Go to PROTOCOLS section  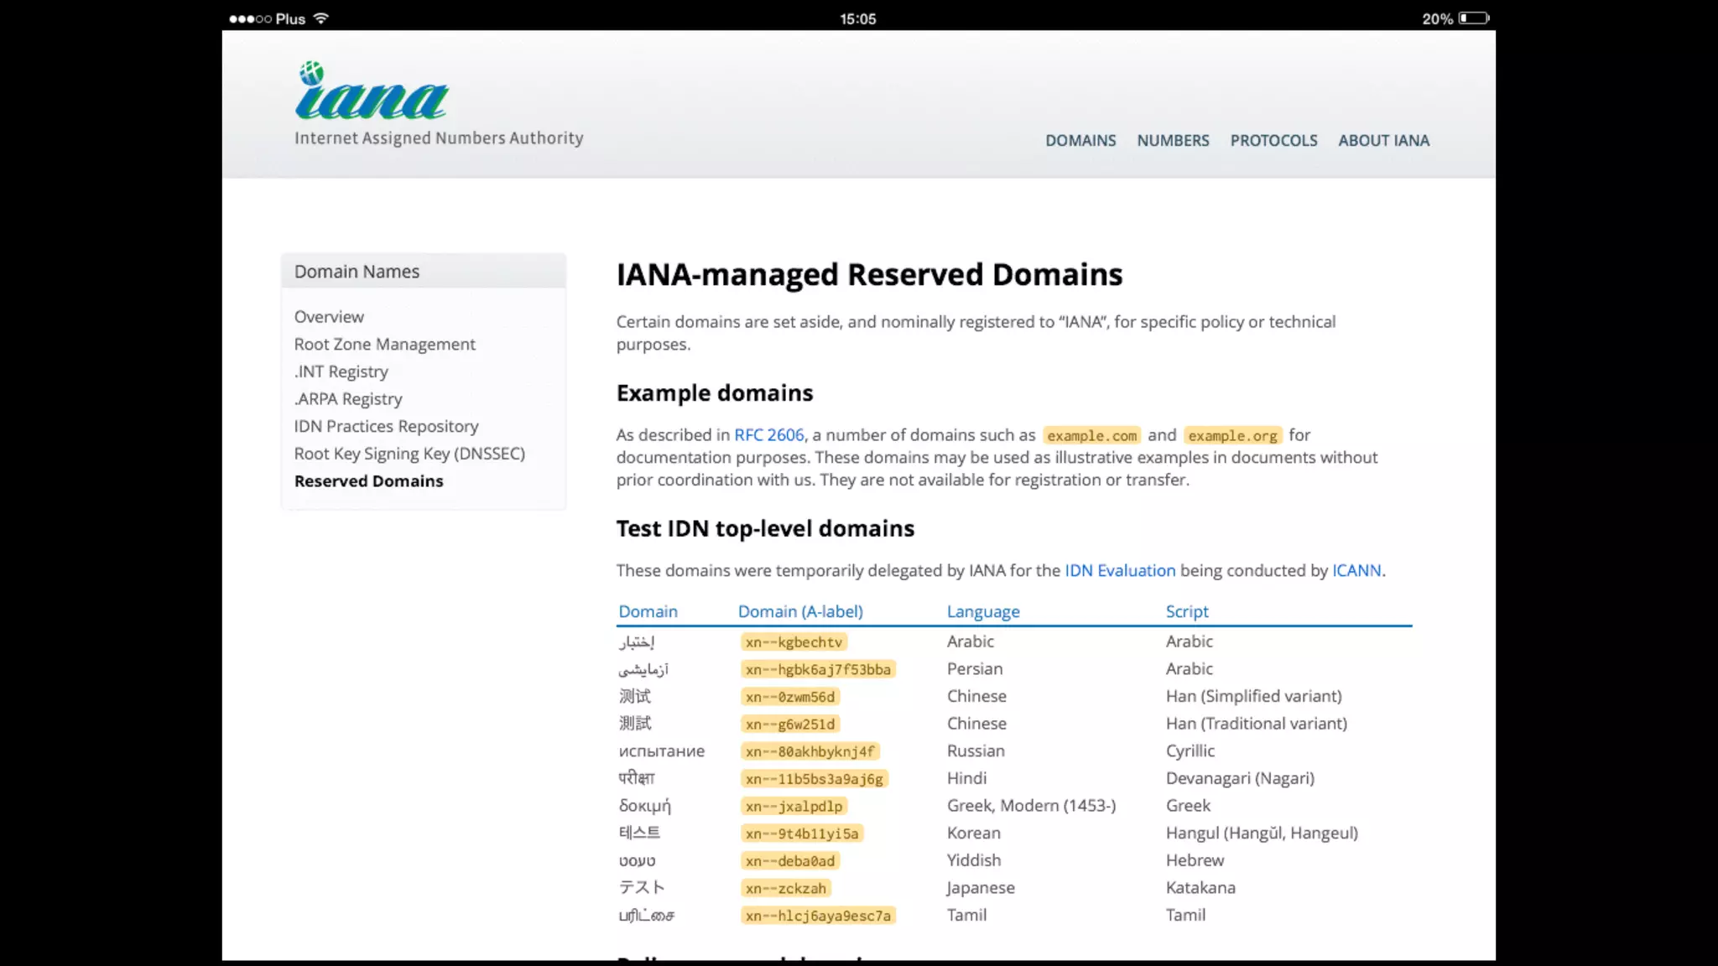tap(1273, 141)
